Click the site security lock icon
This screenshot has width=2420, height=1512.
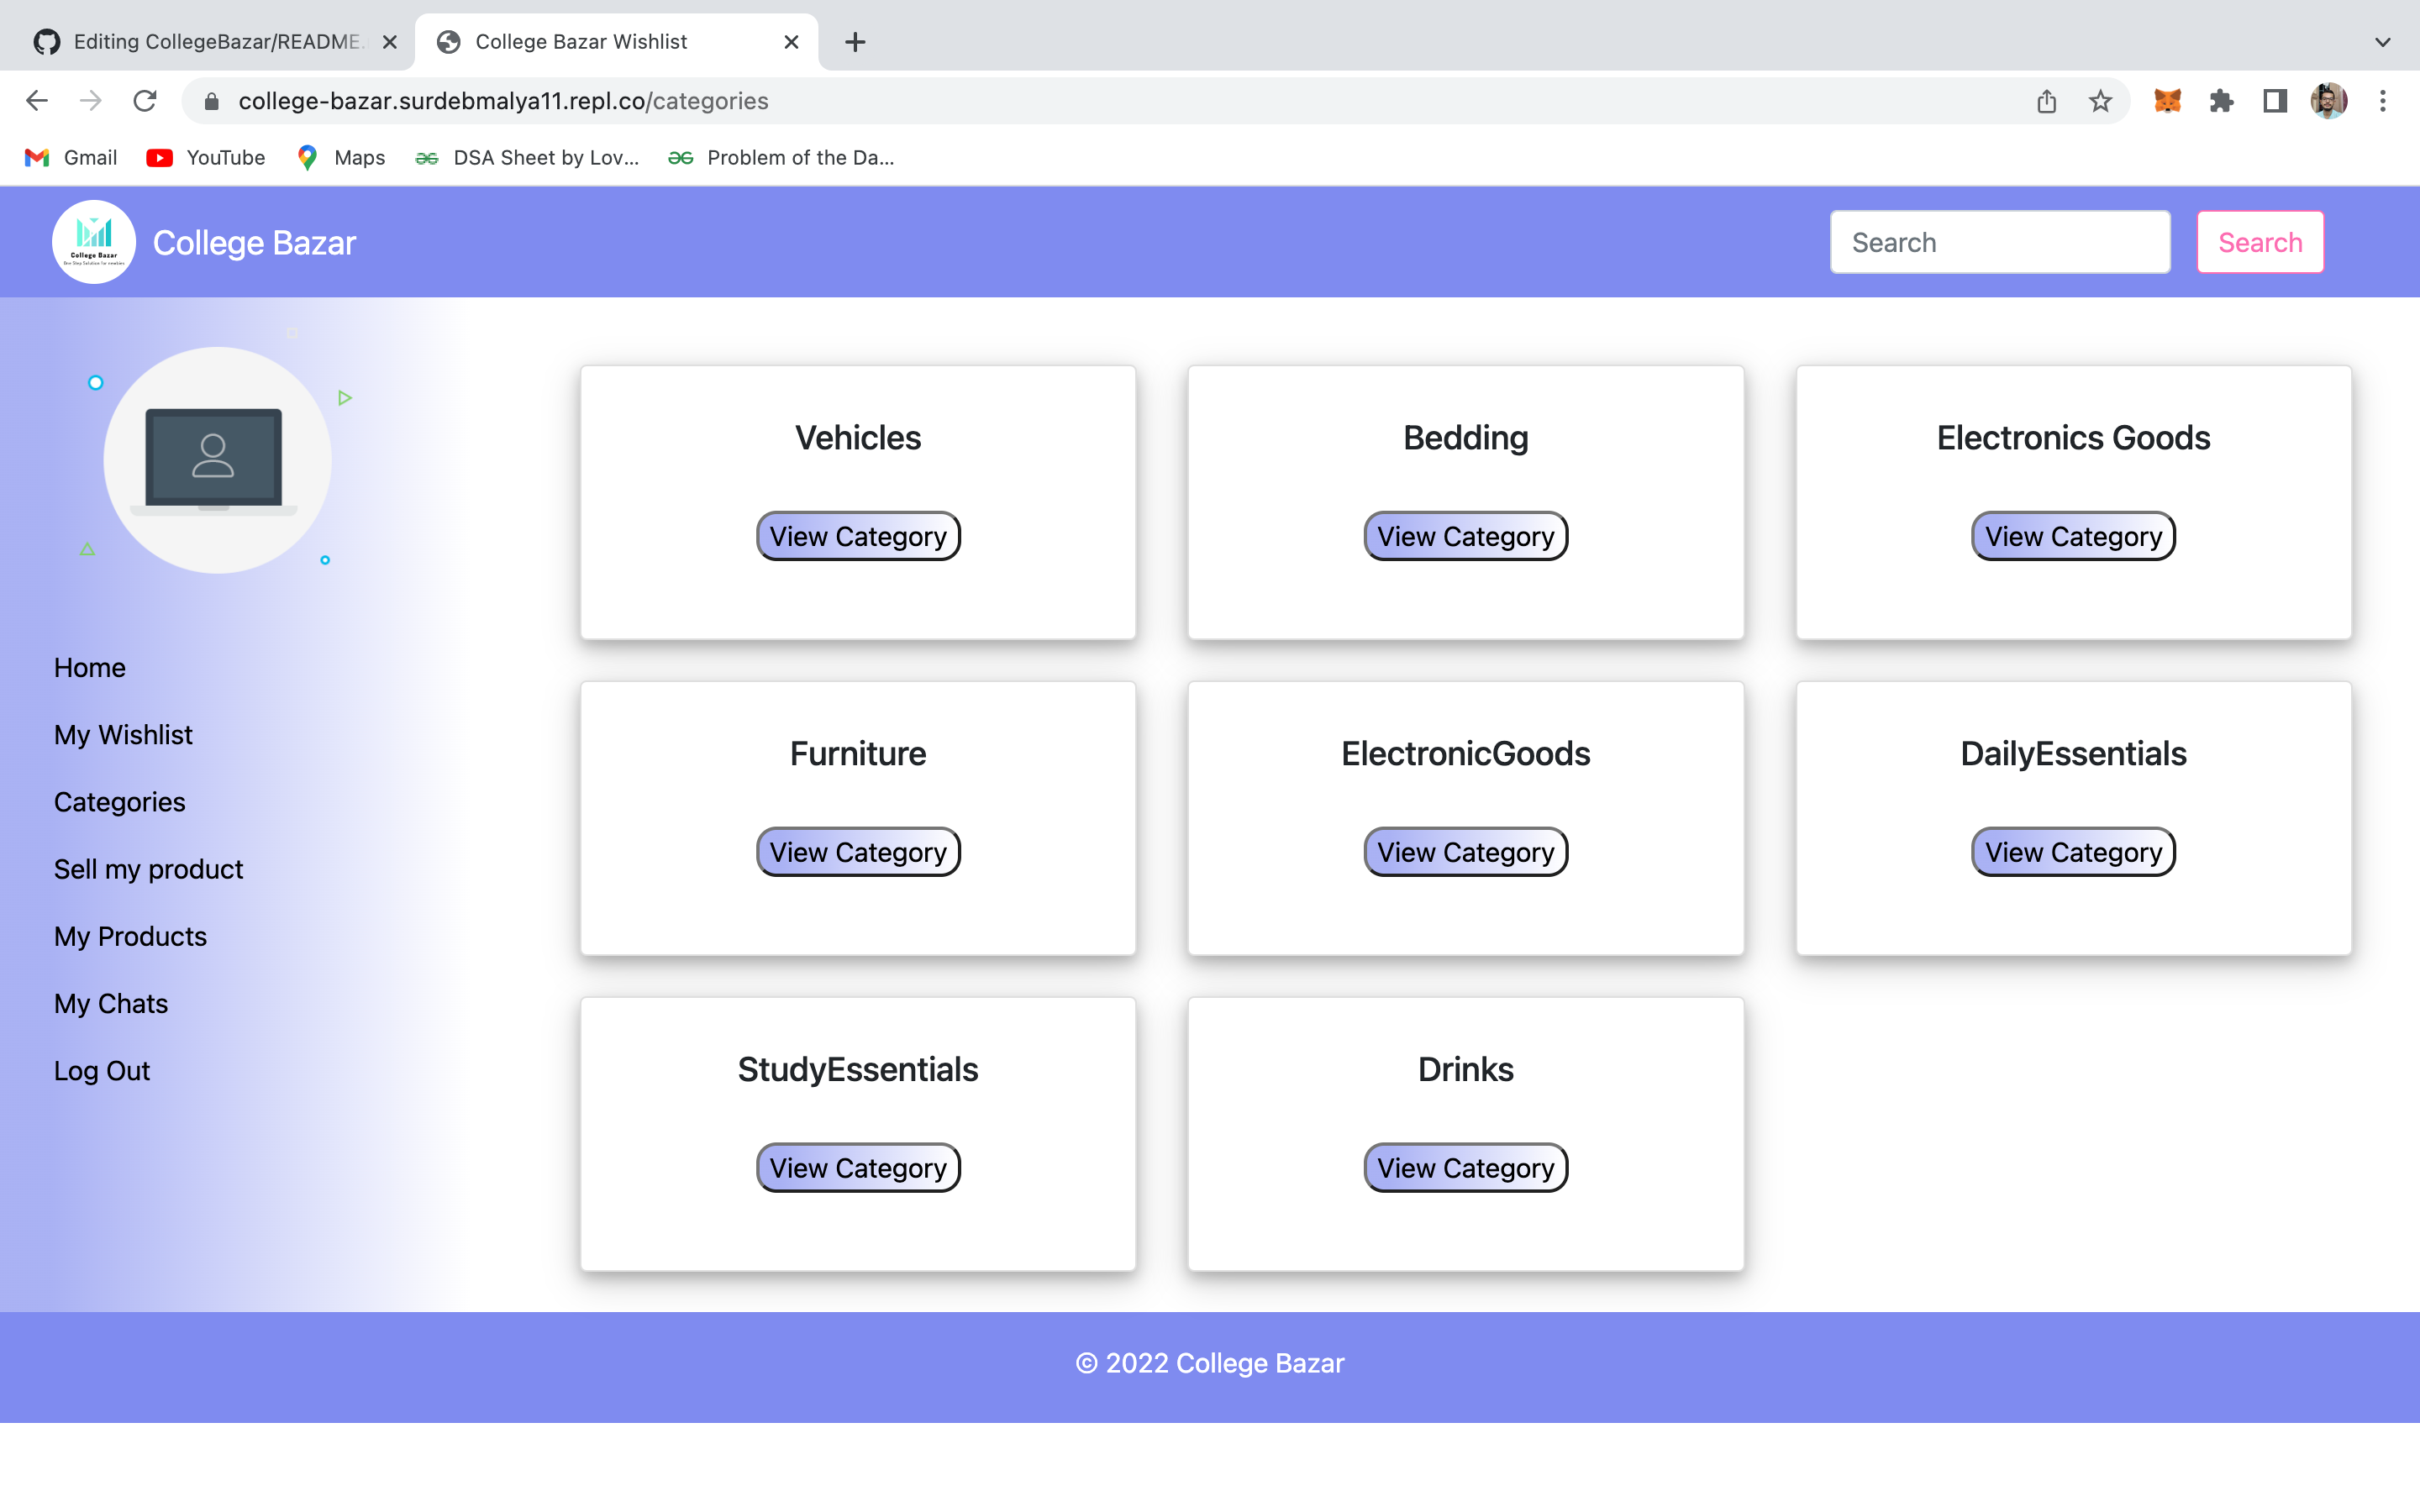pos(211,100)
